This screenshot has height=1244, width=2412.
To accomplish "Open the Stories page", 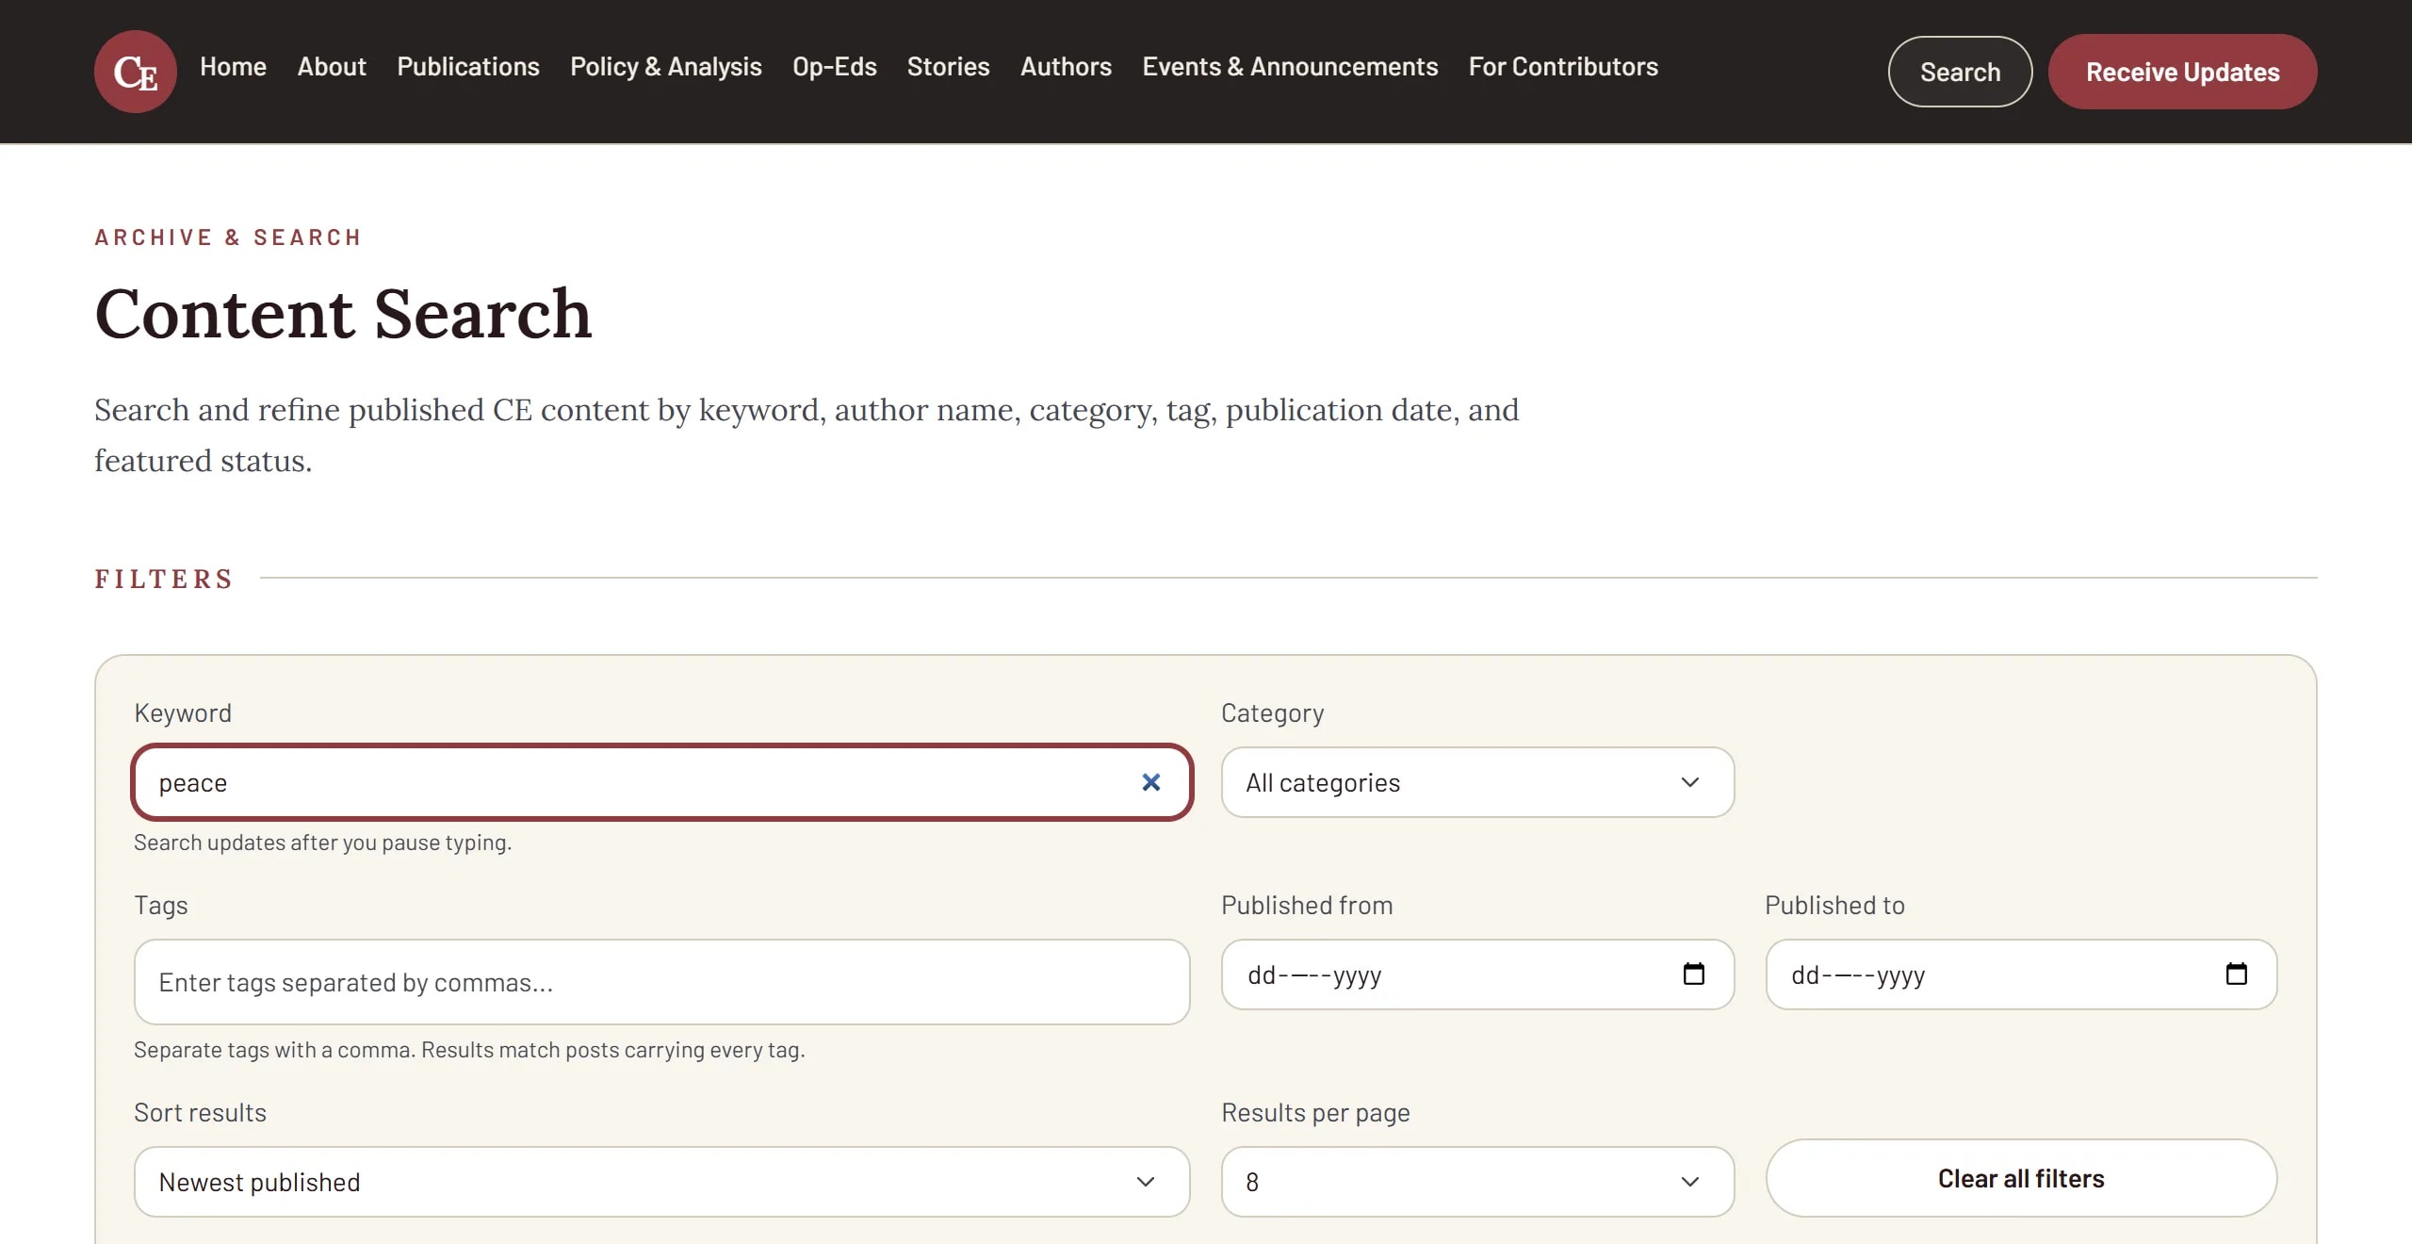I will tap(949, 67).
